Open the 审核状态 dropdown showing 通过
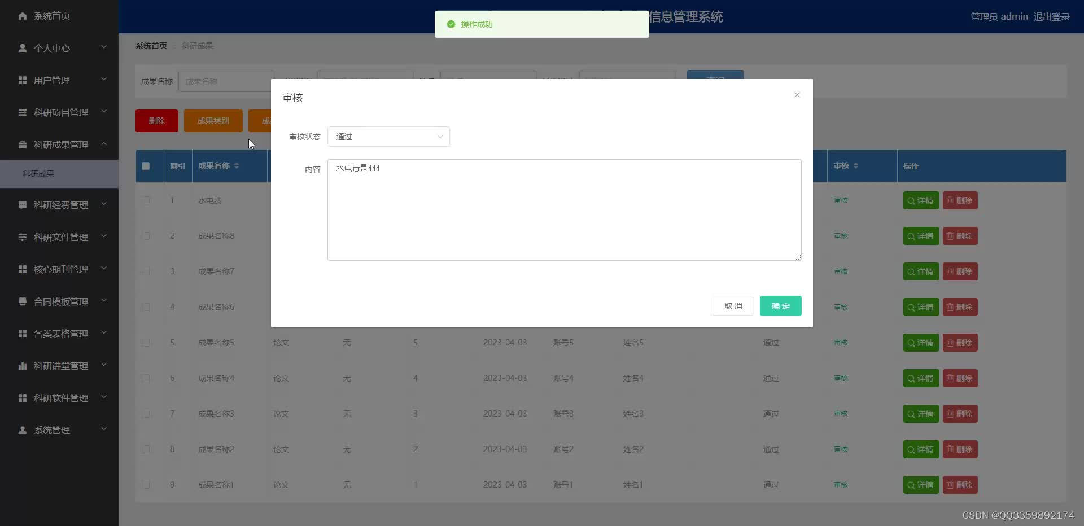Image resolution: width=1084 pixels, height=526 pixels. (x=388, y=137)
